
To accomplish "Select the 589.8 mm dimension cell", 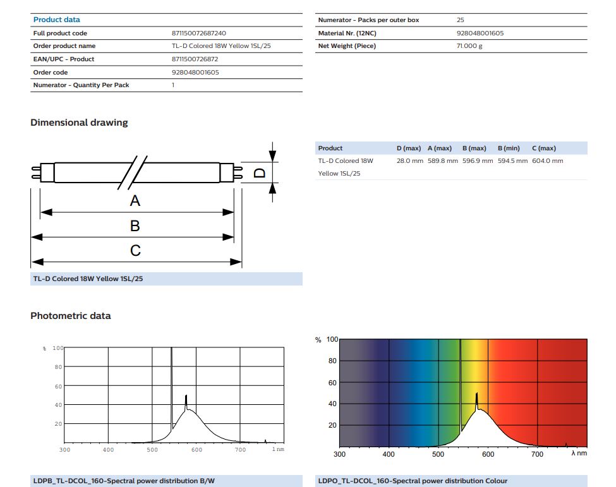I will (x=443, y=161).
